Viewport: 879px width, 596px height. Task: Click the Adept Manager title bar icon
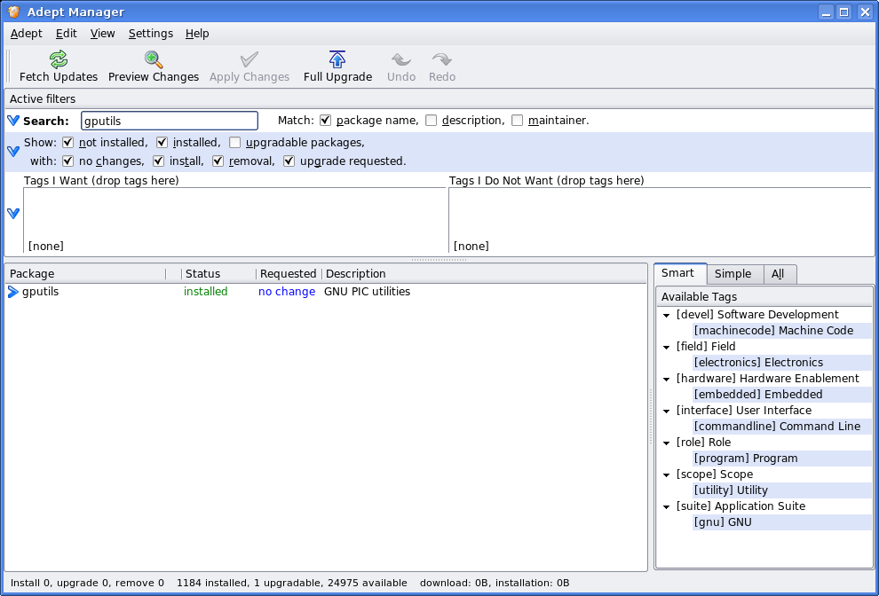[x=13, y=12]
